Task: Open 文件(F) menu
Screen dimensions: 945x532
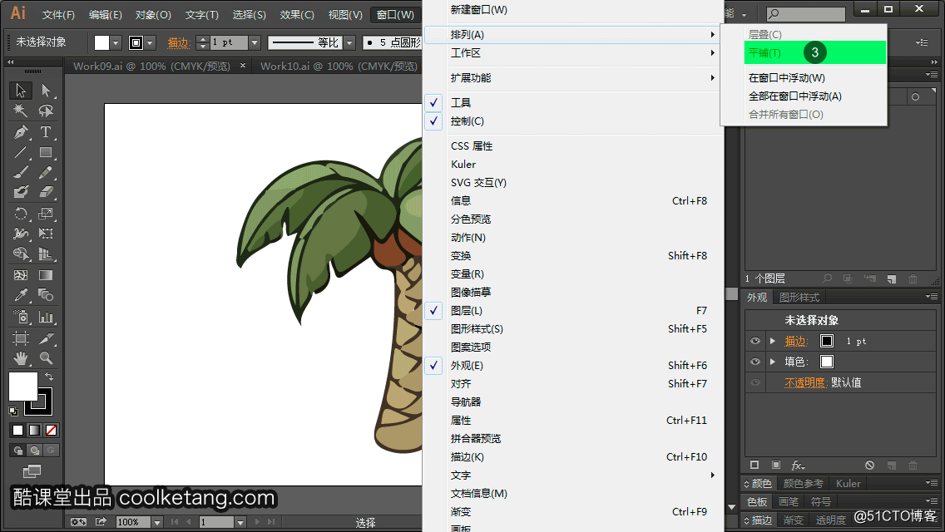Action: coord(58,14)
